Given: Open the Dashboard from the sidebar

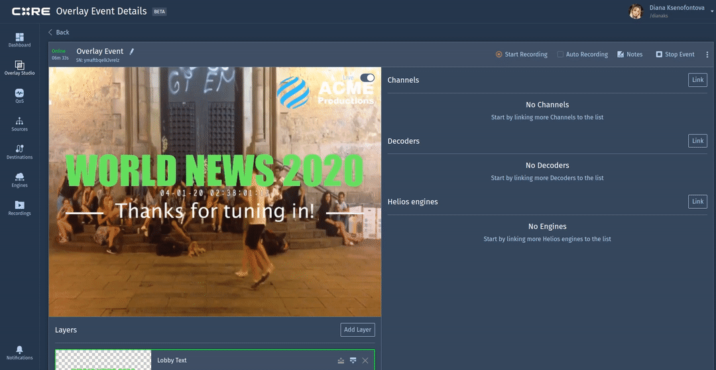Looking at the screenshot, I should (19, 40).
